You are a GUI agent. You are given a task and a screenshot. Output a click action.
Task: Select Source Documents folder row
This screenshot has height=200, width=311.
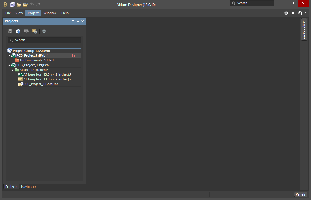point(44,70)
